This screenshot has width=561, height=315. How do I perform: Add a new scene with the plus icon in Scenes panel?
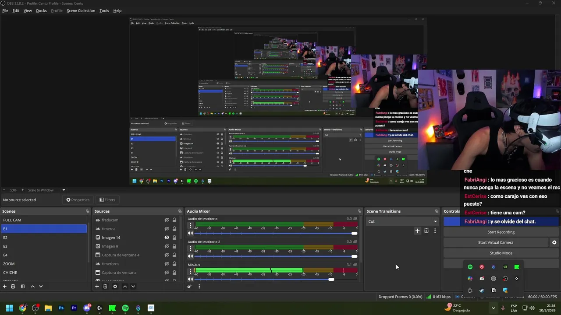point(4,287)
